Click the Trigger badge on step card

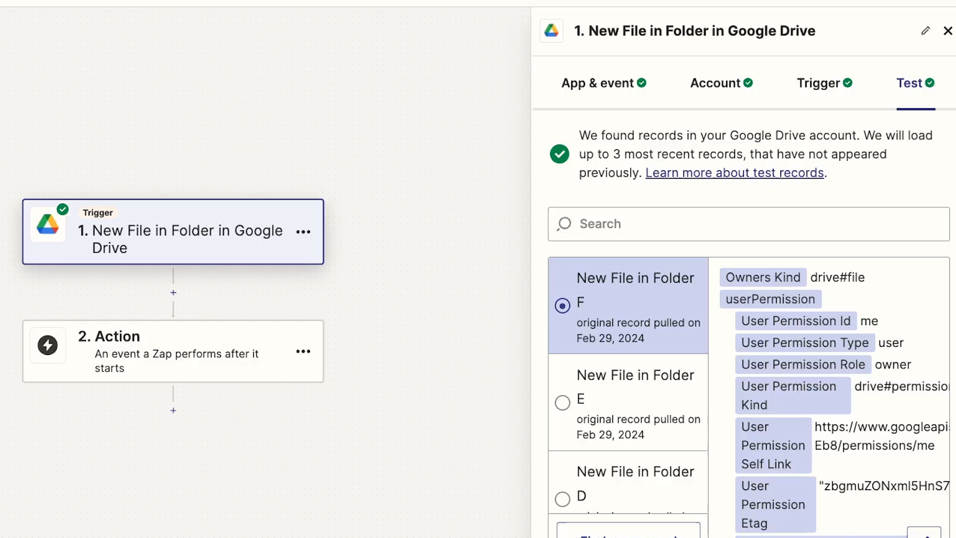coord(98,213)
